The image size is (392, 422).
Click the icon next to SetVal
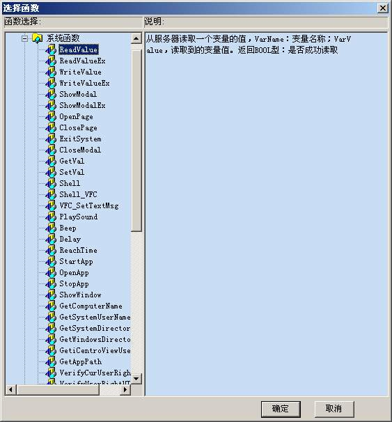click(x=51, y=172)
